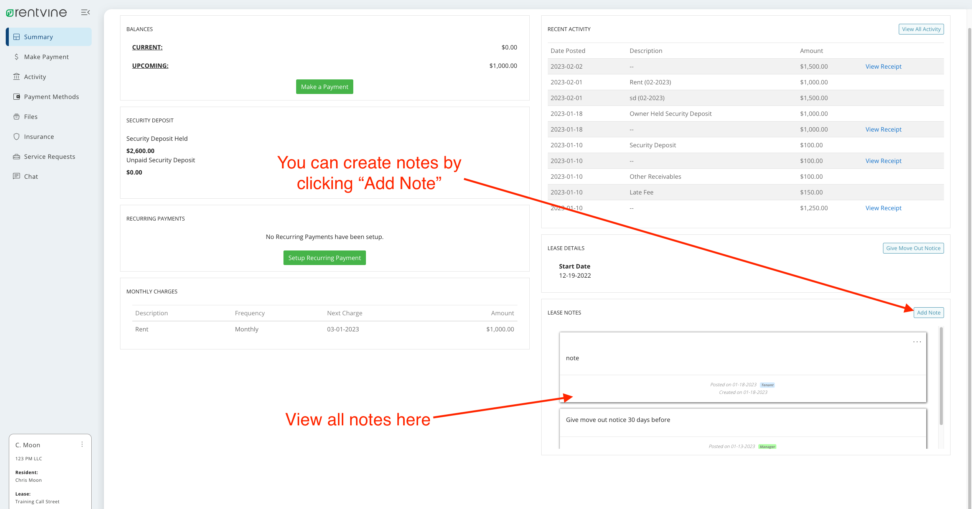Click the dollar icon for Make Payment

pos(16,57)
